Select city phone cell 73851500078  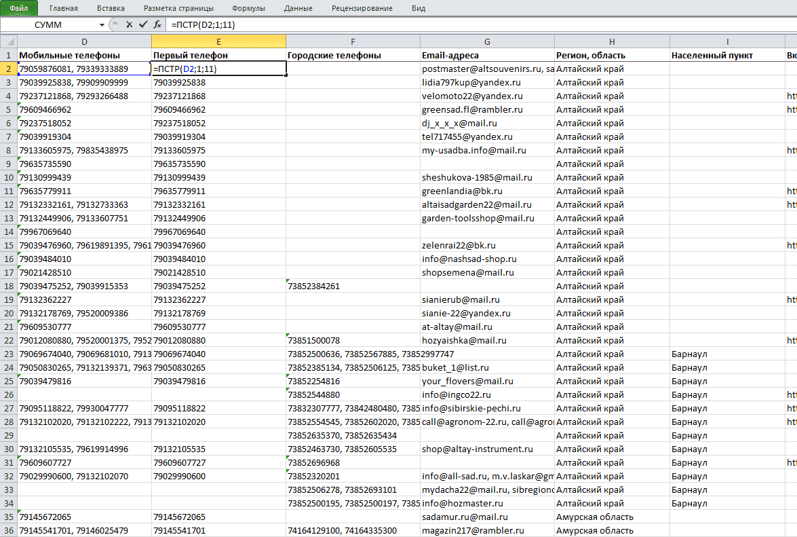353,340
